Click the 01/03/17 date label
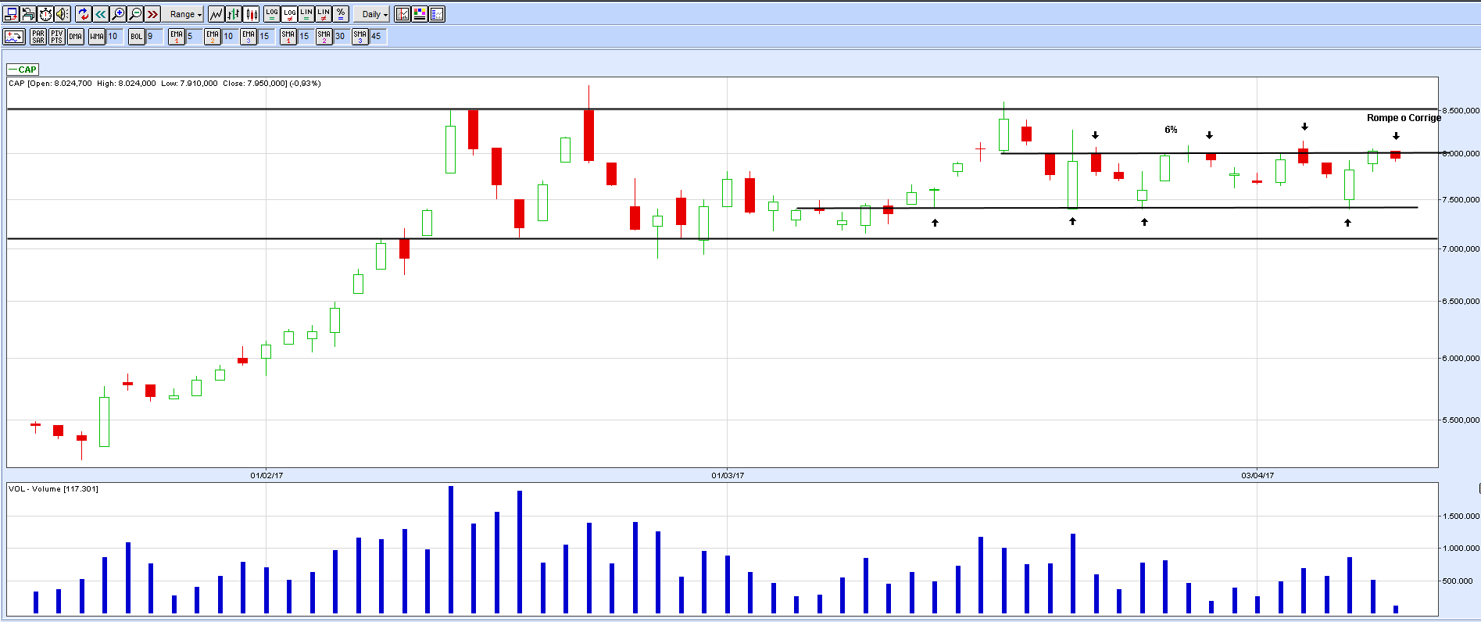The image size is (1481, 622). point(728,475)
